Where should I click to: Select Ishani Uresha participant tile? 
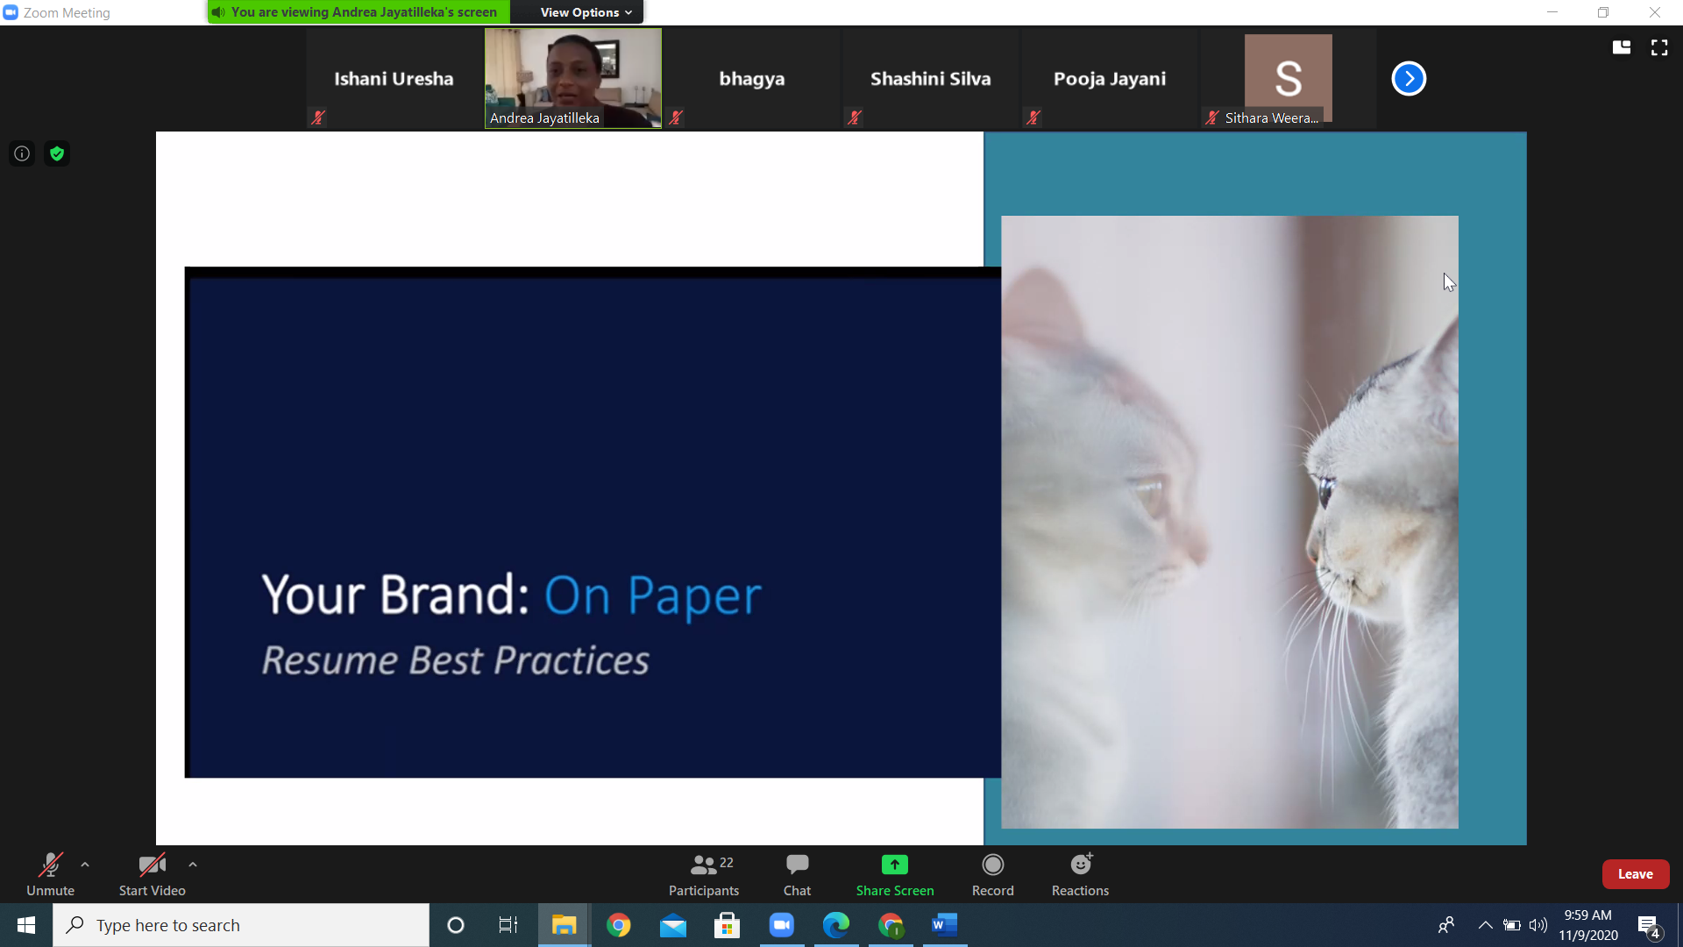click(x=394, y=79)
